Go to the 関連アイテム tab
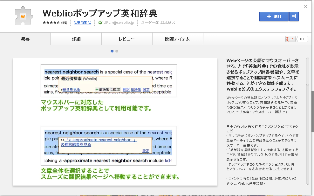 point(178,39)
